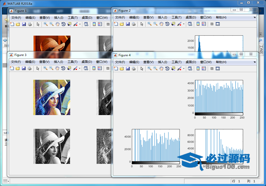The width and height of the screenshot is (266, 186).
Task: Expand the brush dropdown arrow in Figure 1
Action: click(x=80, y=25)
